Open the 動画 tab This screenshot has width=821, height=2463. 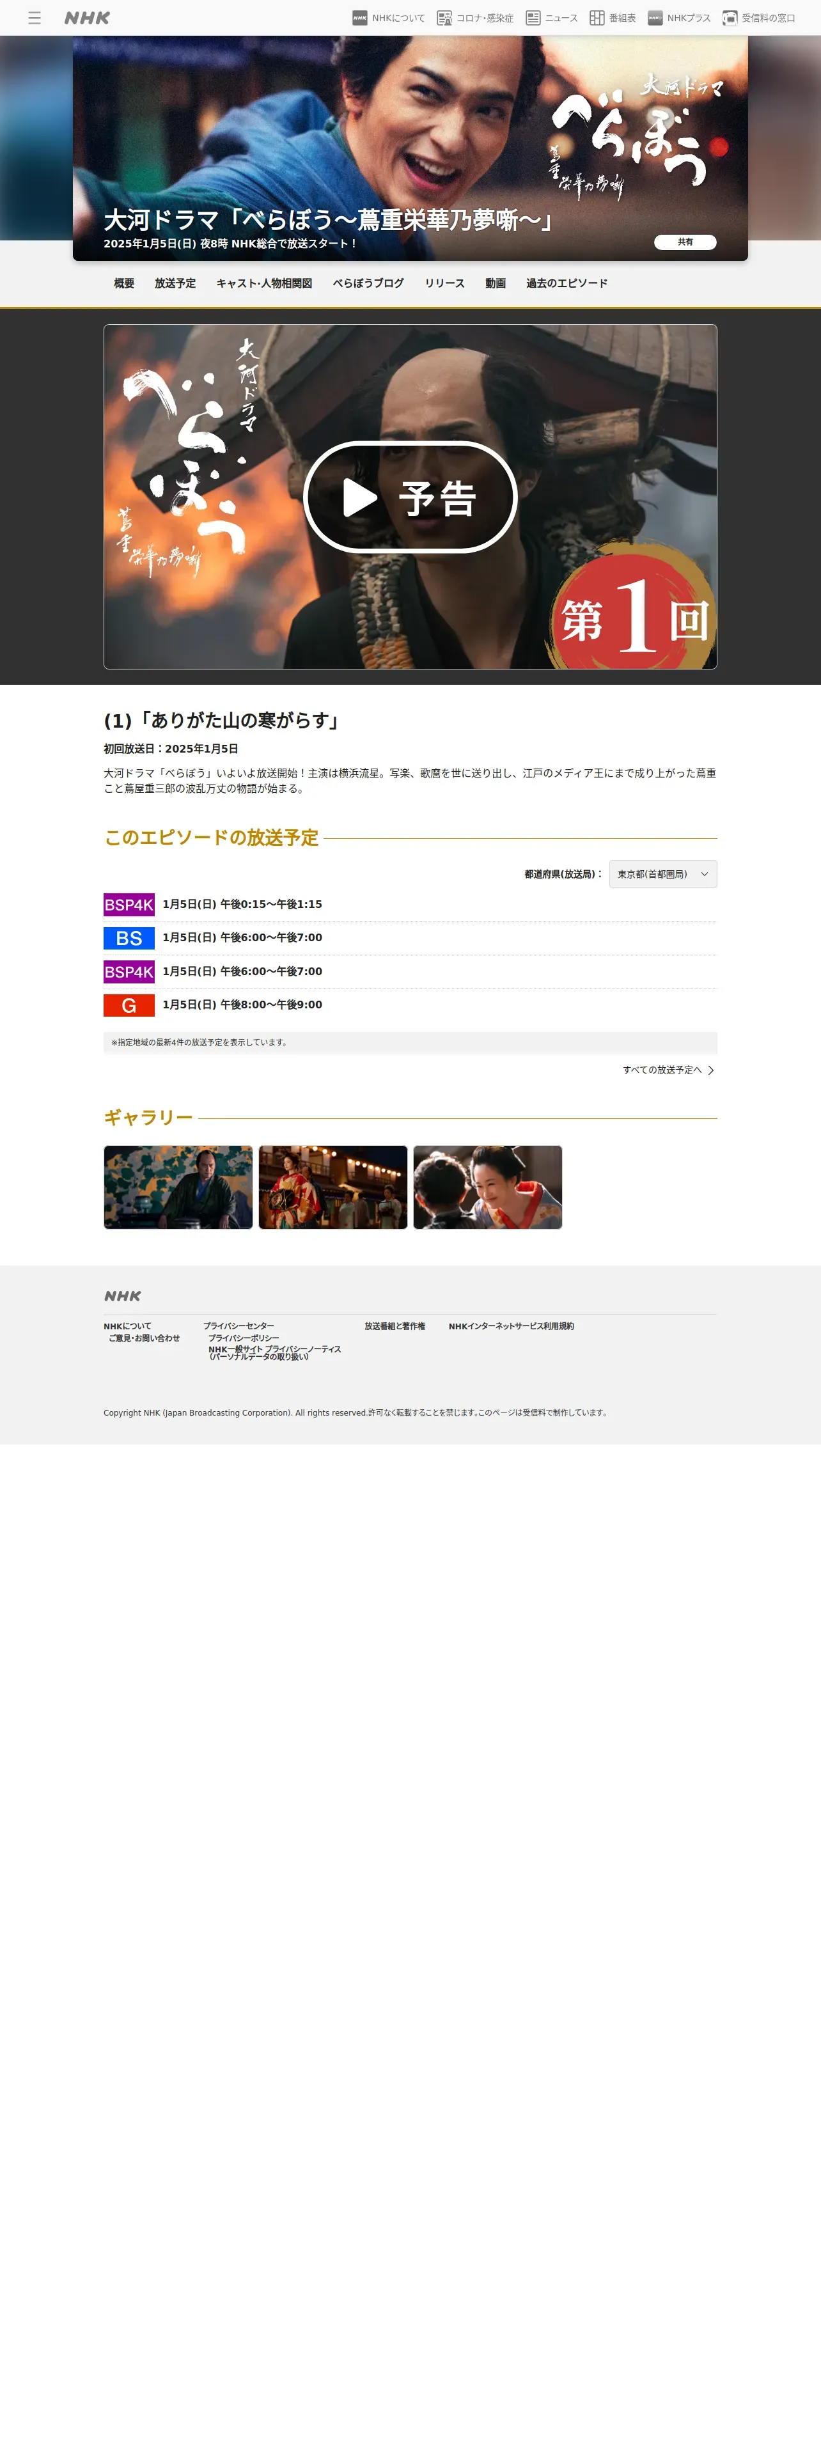[x=495, y=284]
